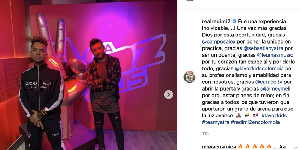Open @sebastianyatra mention
This screenshot has width=300, height=150.
(267, 48)
